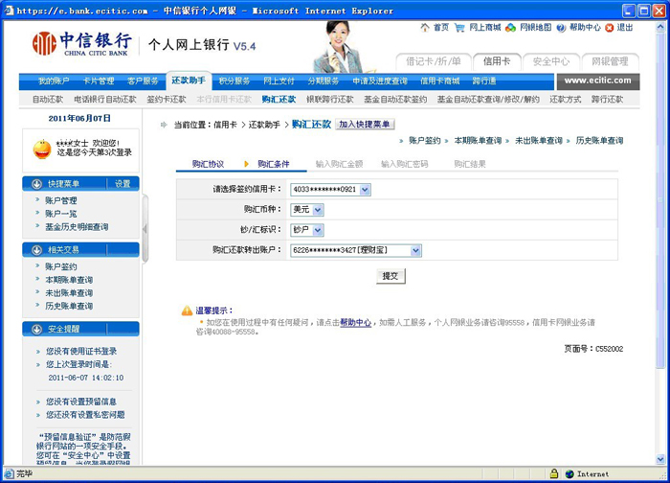The image size is (670, 483).
Task: Collapse the 相关交易 panel arrow icon
Action: [37, 249]
